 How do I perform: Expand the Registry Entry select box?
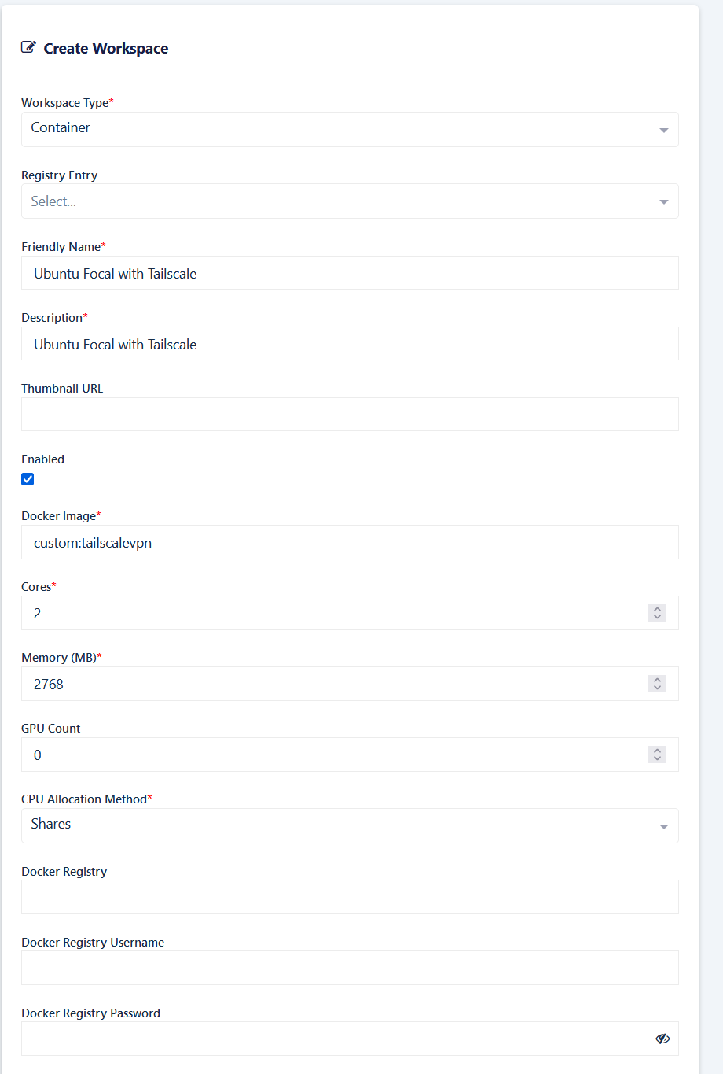coord(350,201)
